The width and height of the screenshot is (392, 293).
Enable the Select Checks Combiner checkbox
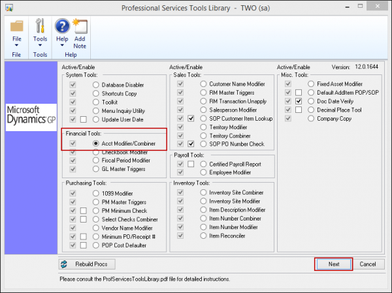[84, 219]
